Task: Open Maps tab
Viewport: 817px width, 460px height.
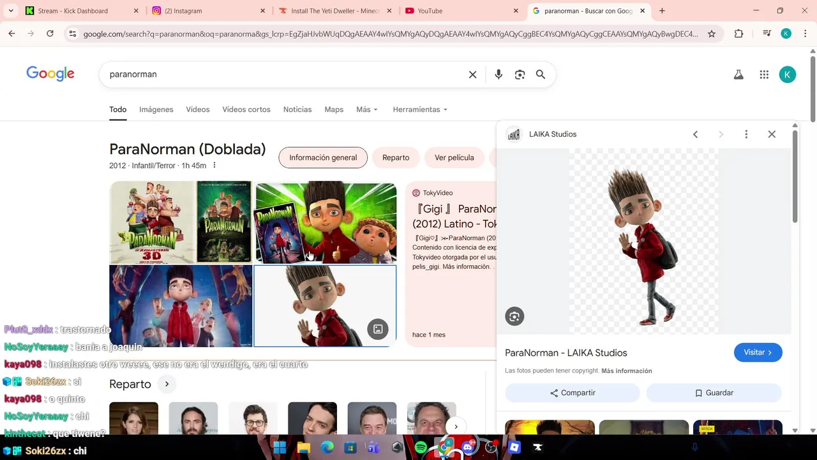Action: tap(334, 109)
